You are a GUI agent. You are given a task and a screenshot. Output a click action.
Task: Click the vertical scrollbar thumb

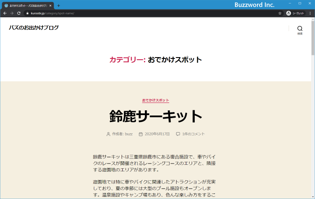pos(313,38)
